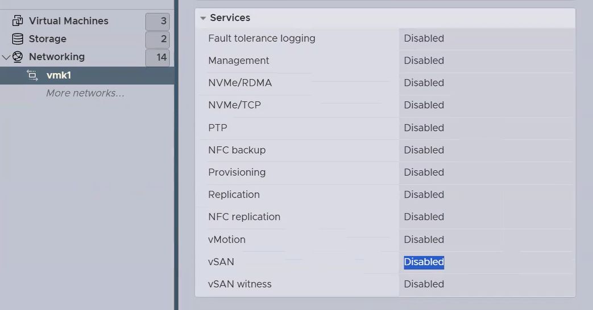Select the vmk1 tree item

coord(59,76)
